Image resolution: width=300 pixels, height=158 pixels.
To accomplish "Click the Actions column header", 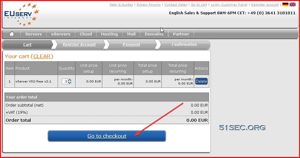I will tap(201, 68).
